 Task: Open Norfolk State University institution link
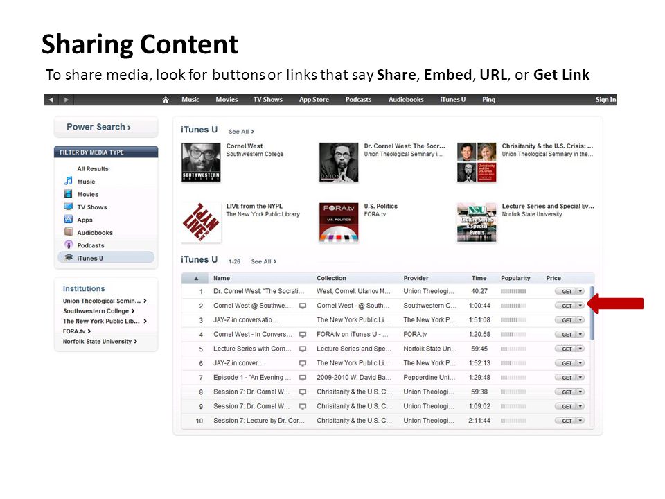(x=100, y=342)
